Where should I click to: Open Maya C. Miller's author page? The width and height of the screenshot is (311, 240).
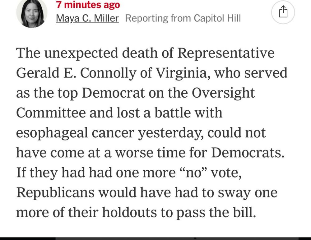coord(87,18)
